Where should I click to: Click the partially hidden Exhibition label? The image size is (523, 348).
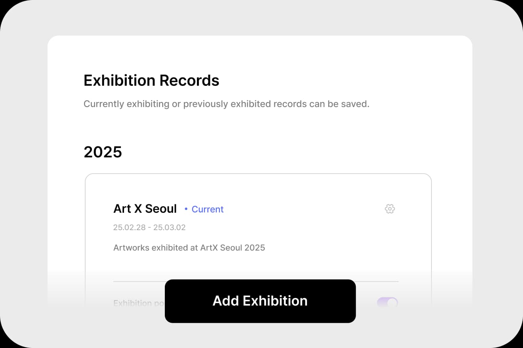(x=133, y=303)
